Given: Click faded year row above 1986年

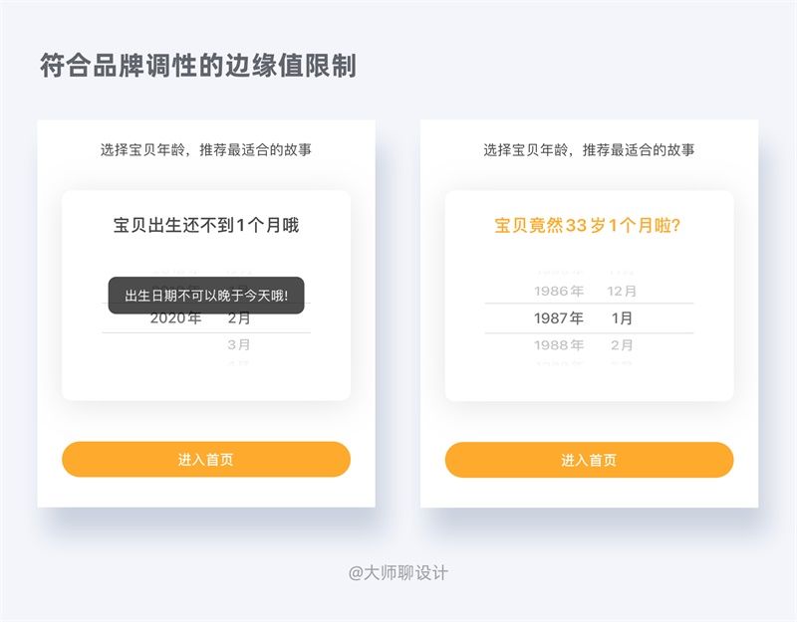Looking at the screenshot, I should (559, 271).
